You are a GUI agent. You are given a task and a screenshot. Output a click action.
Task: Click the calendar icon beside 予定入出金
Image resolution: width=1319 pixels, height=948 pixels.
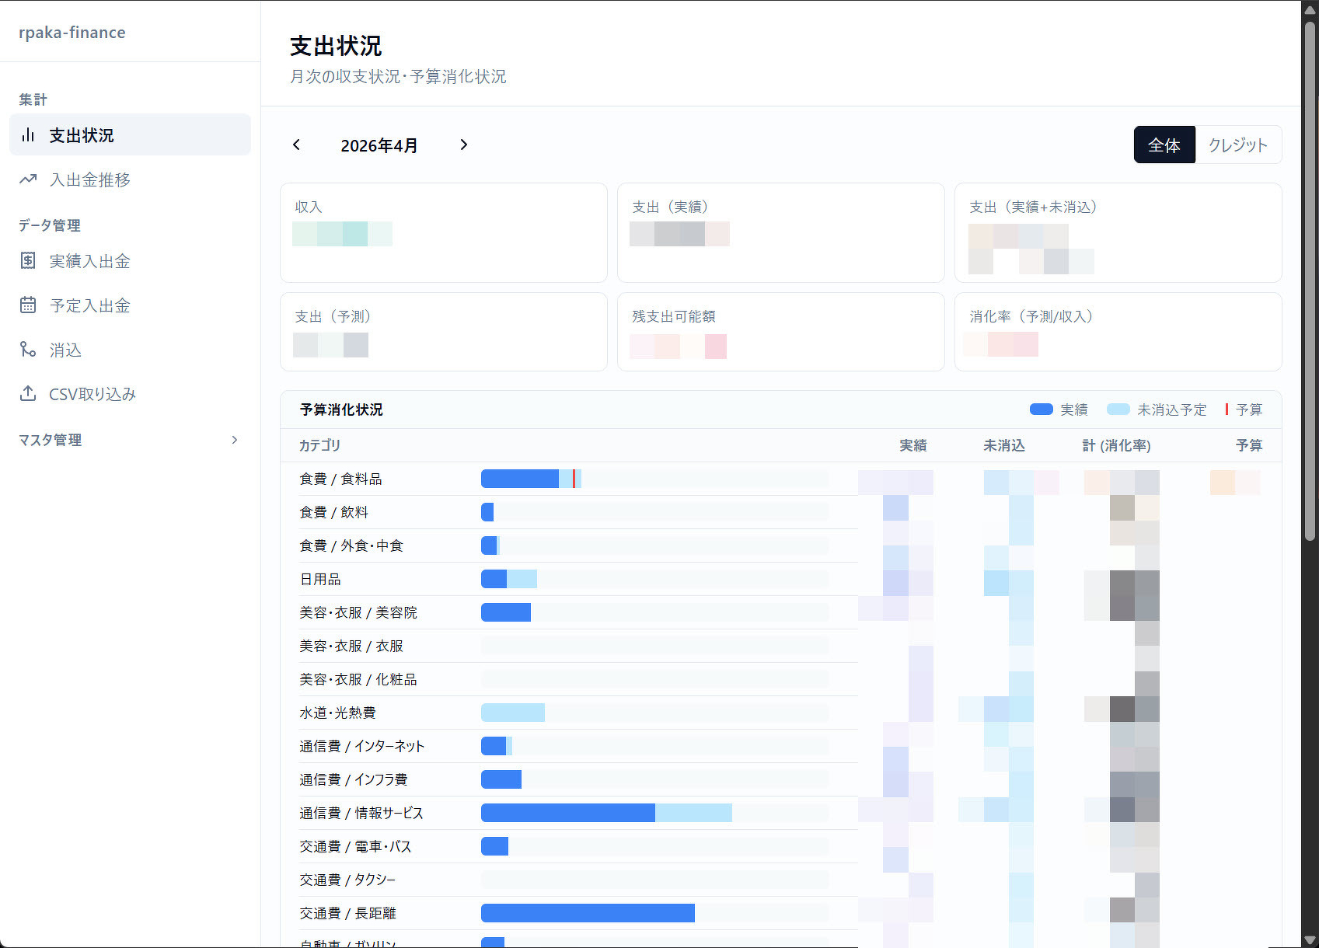click(x=28, y=305)
